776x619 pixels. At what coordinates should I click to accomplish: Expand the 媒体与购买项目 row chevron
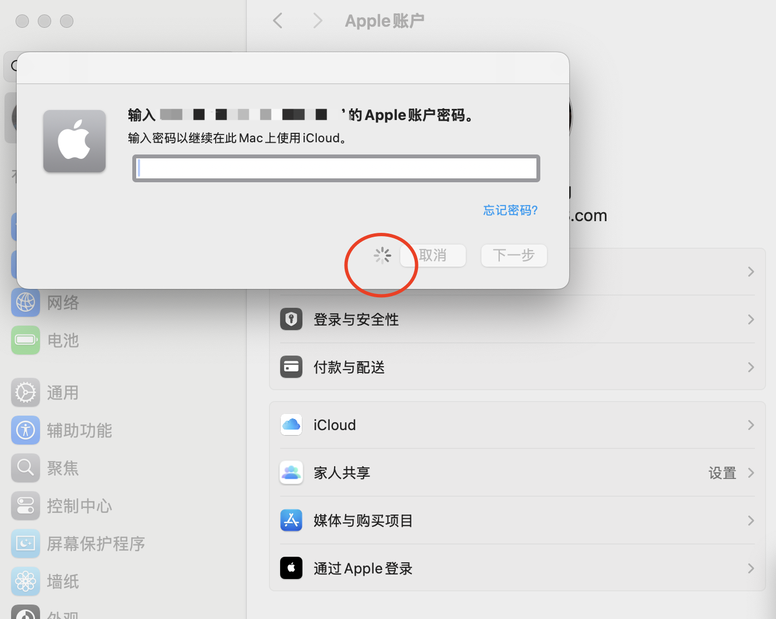click(x=751, y=521)
